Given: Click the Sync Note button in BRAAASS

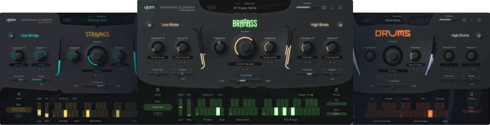Looking at the screenshot, I should click(x=336, y=114).
